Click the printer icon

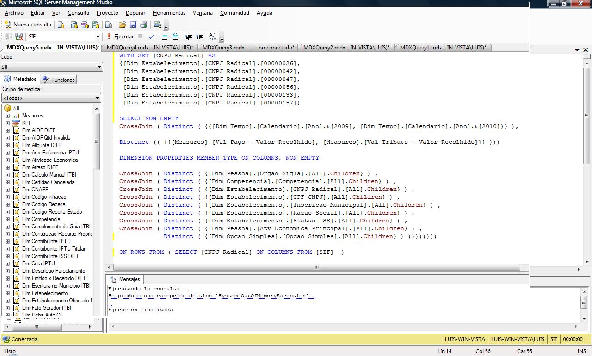pyautogui.click(x=143, y=25)
